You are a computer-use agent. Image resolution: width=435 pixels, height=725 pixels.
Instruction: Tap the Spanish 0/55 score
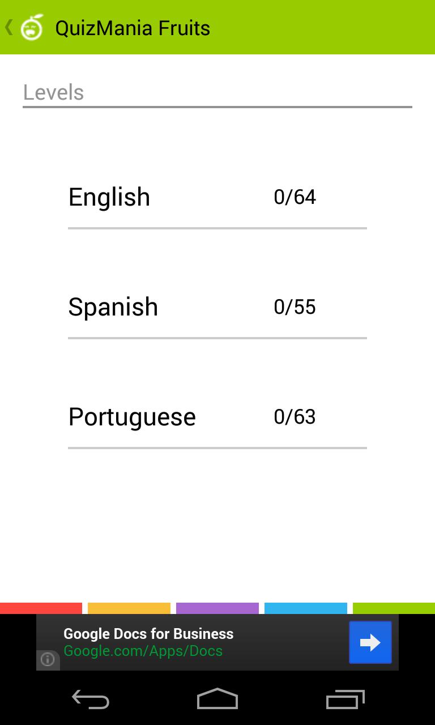point(295,307)
